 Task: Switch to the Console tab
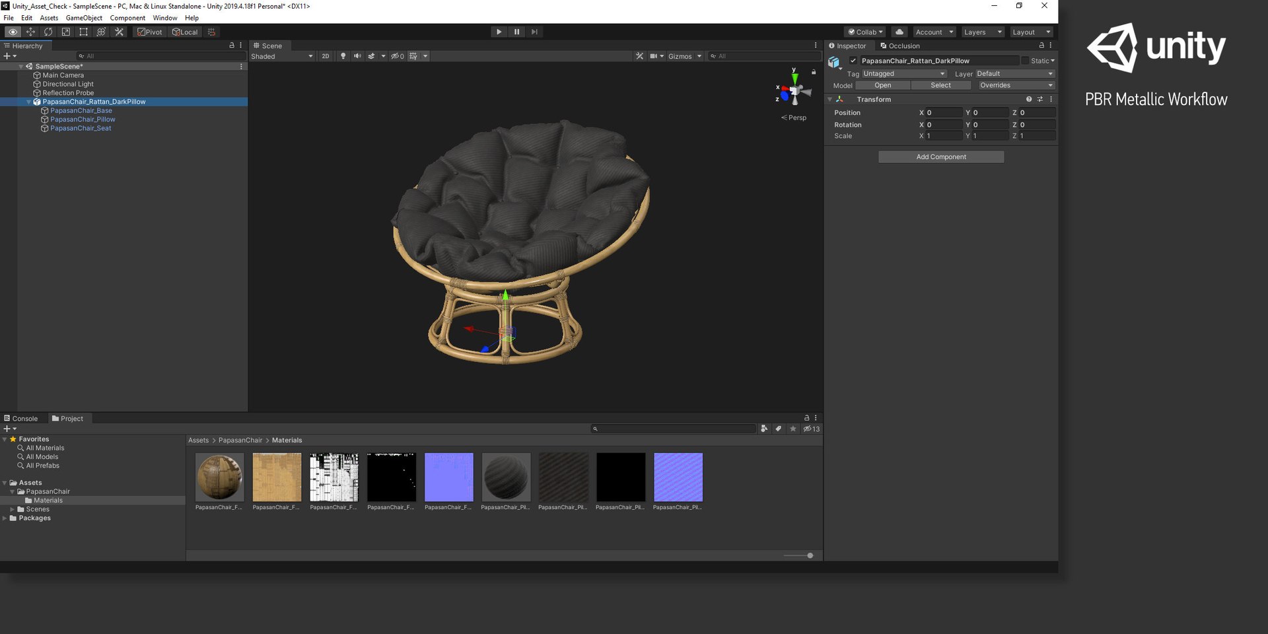(20, 419)
